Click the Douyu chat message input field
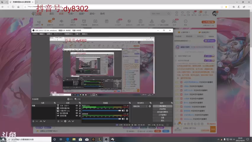The image size is (252, 142). (196, 129)
